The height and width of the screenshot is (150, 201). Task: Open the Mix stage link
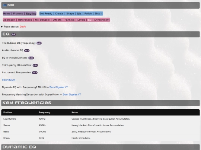pos(79,14)
